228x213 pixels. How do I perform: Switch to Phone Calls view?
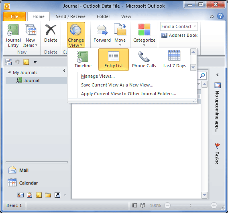pos(144,60)
